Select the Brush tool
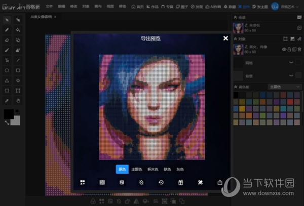304x206 pixels. point(7,50)
